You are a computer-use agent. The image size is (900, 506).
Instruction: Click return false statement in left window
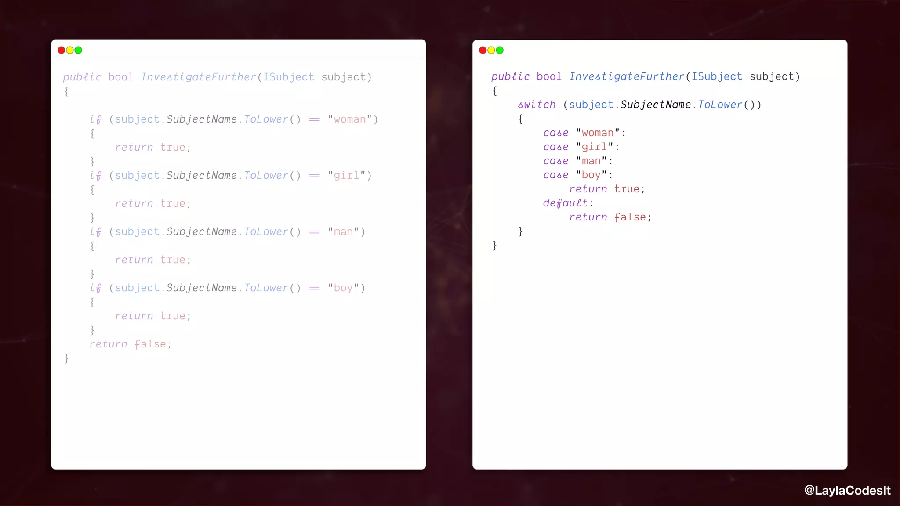tap(130, 344)
